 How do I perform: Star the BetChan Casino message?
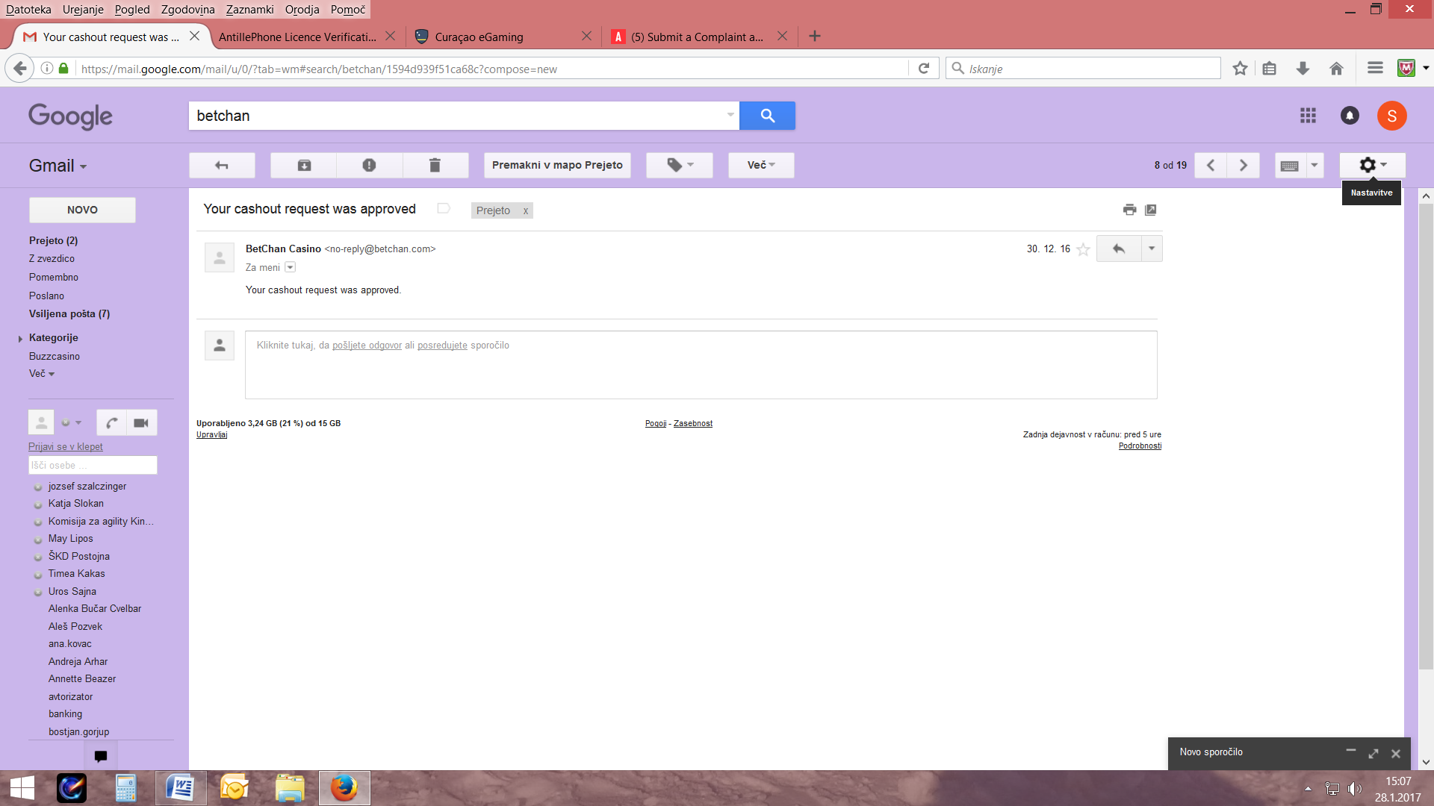pyautogui.click(x=1083, y=249)
